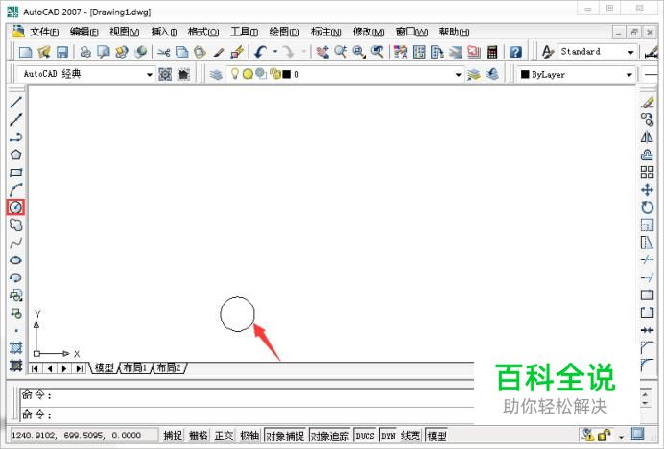This screenshot has width=664, height=449.
Task: Open the status bar tray menu arrow
Action: coord(621,437)
